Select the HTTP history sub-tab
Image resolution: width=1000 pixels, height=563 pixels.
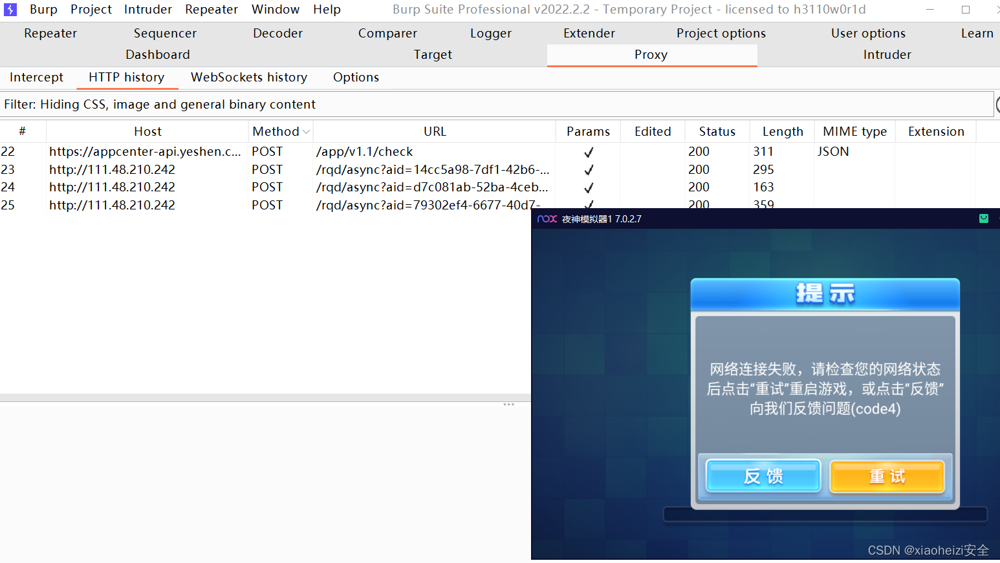click(127, 78)
